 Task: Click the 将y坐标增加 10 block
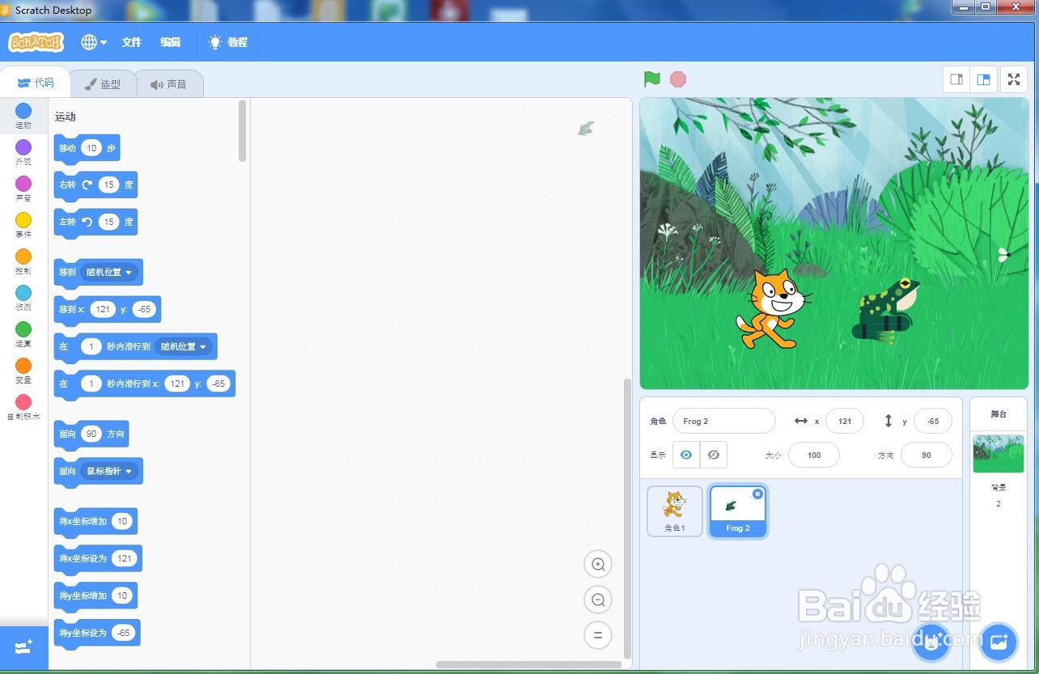coord(95,596)
